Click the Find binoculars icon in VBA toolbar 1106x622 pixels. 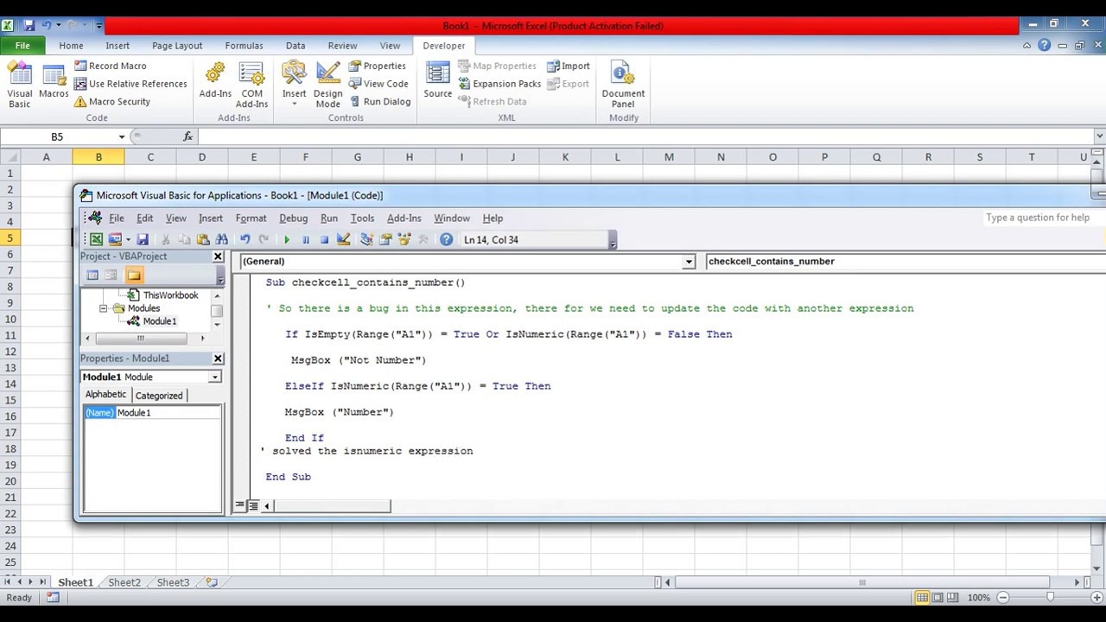222,239
